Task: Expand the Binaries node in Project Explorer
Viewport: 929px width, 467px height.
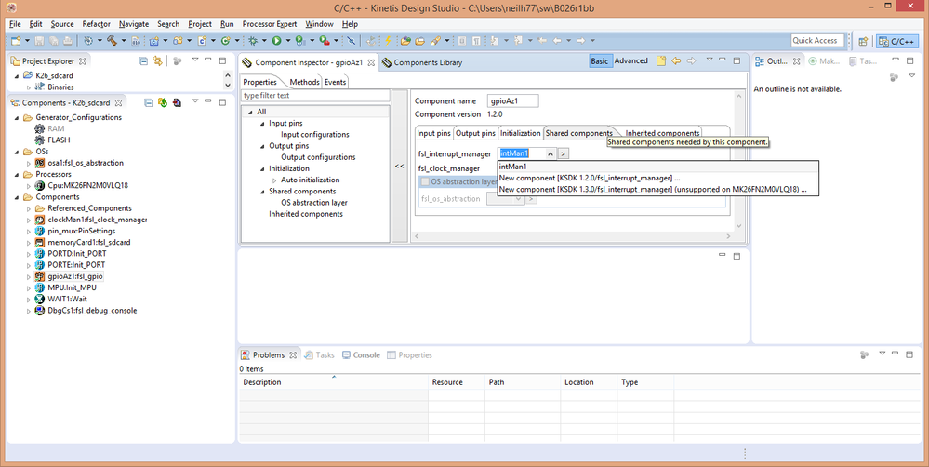Action: click(x=29, y=87)
